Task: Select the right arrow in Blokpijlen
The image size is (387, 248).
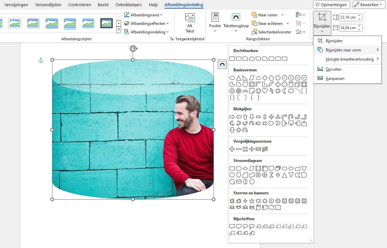Action: 232,117
